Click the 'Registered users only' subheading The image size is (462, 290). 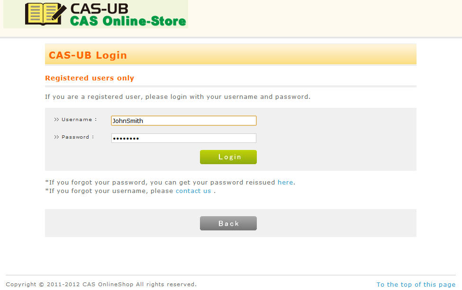click(90, 78)
